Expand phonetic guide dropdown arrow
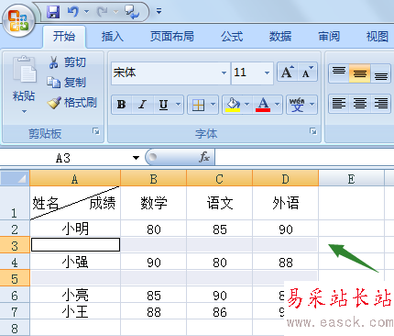The image size is (394, 336). [x=312, y=105]
